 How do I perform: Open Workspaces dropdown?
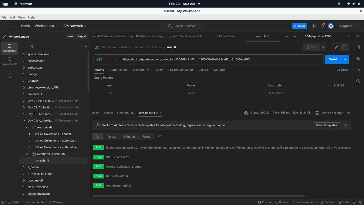[46, 26]
